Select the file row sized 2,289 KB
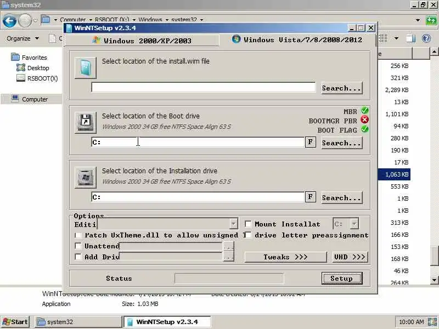Screen dimensions: 439x329 click(x=394, y=90)
